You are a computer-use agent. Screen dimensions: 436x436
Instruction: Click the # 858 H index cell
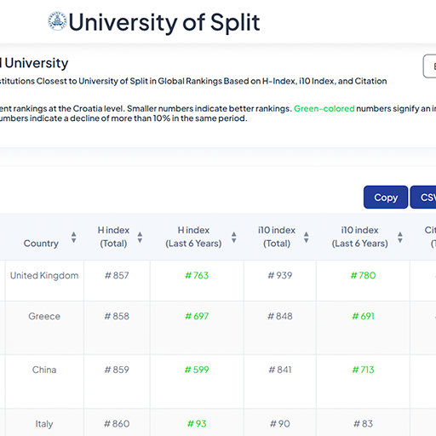pyautogui.click(x=117, y=328)
